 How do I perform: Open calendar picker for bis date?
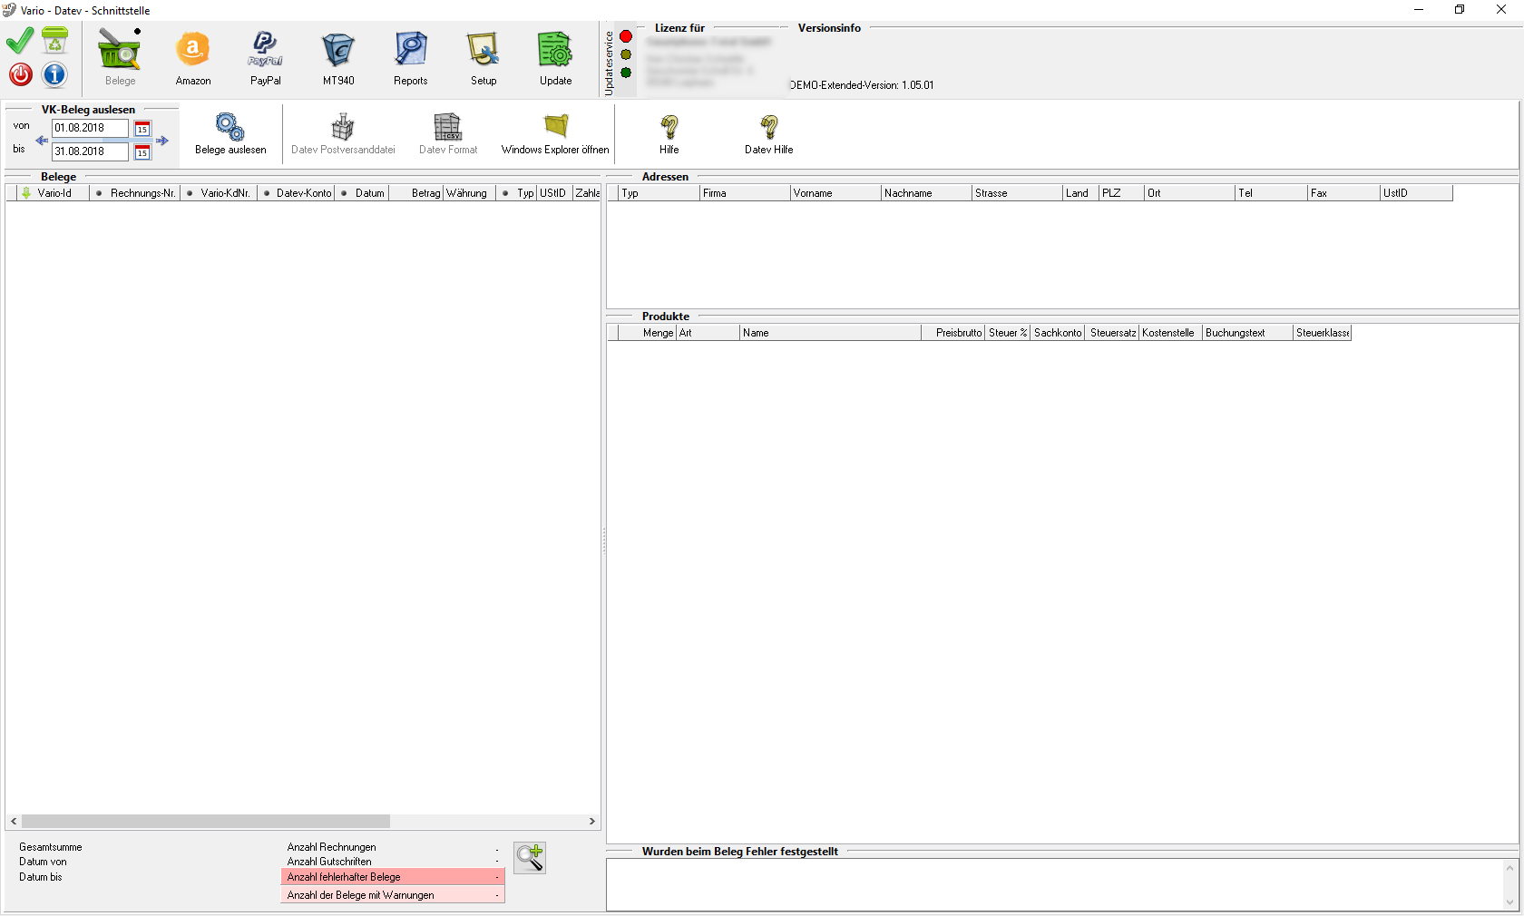(x=142, y=152)
